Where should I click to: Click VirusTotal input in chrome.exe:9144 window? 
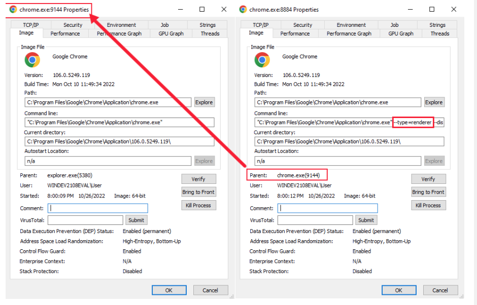pos(85,220)
